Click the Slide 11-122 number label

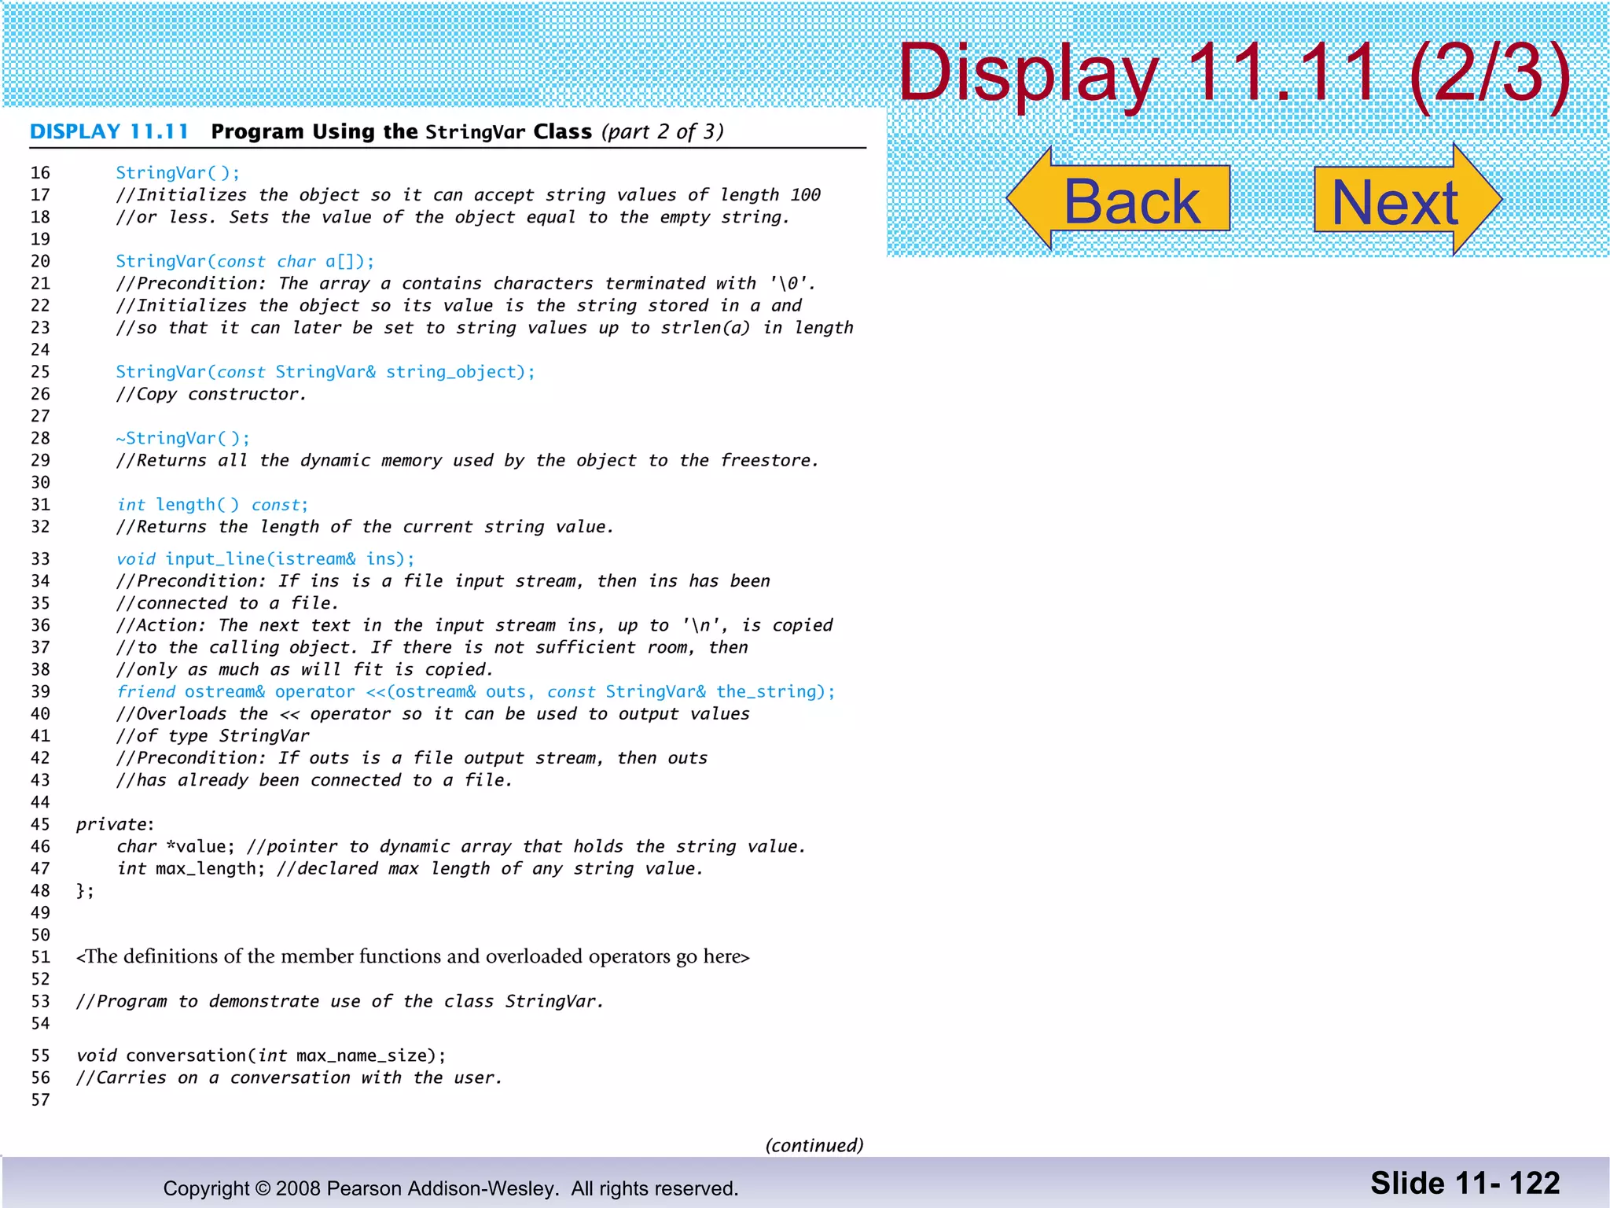point(1465,1183)
